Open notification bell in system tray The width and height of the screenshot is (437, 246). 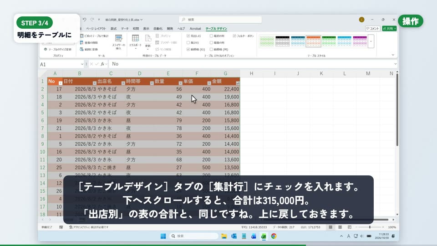click(393, 236)
